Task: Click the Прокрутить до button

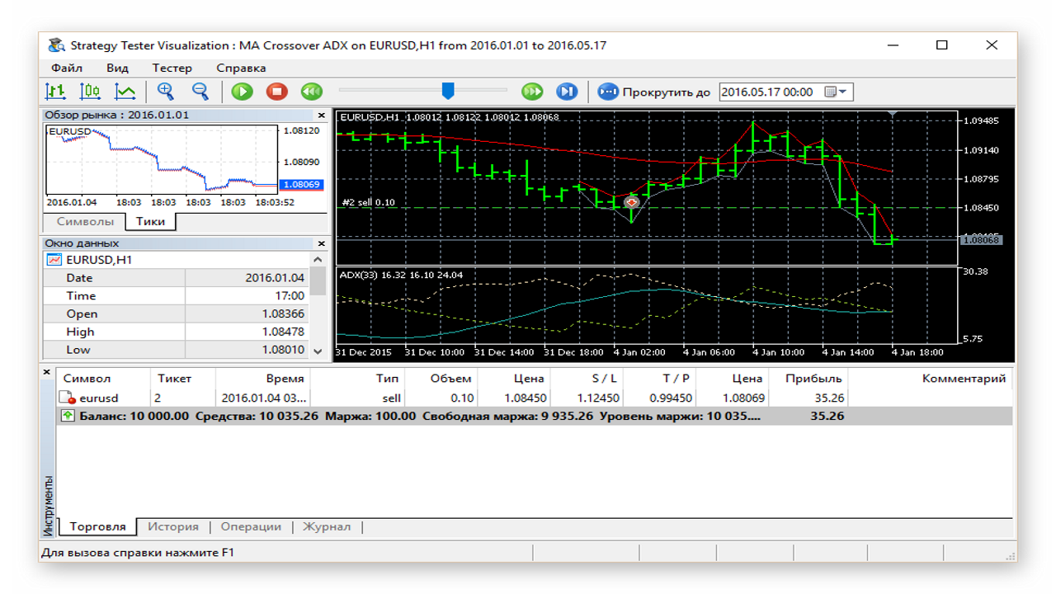Action: [654, 92]
